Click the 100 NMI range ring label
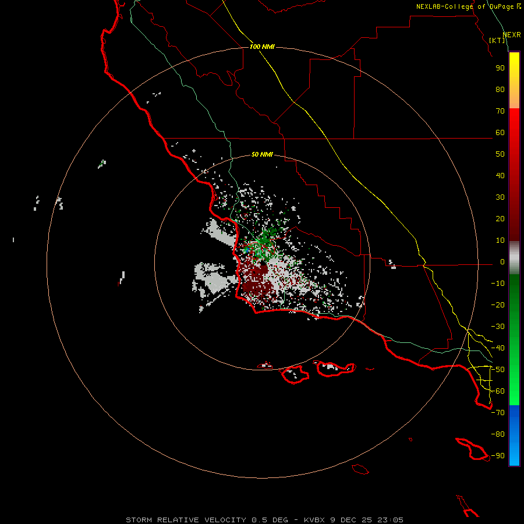The width and height of the screenshot is (524, 524). (x=262, y=47)
